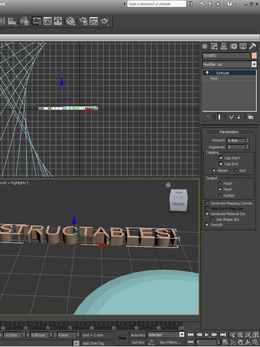Uncheck the Cap End checkbox

pyautogui.click(x=221, y=164)
